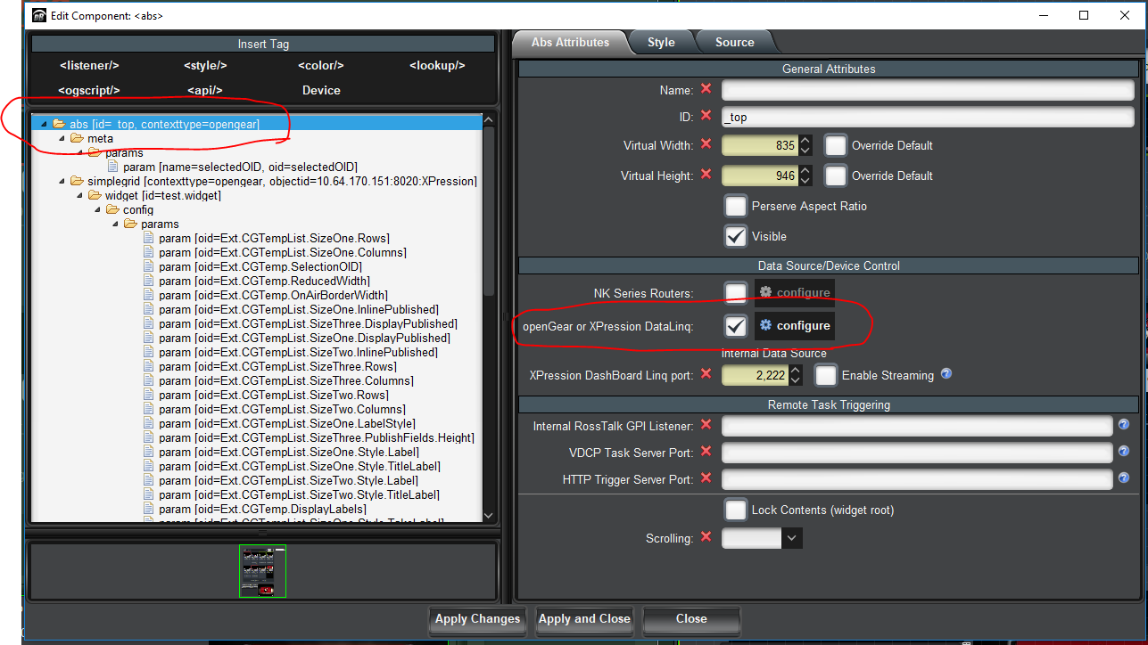The width and height of the screenshot is (1148, 645).
Task: Show help for HTTP Trigger Server Port
Action: (1124, 478)
